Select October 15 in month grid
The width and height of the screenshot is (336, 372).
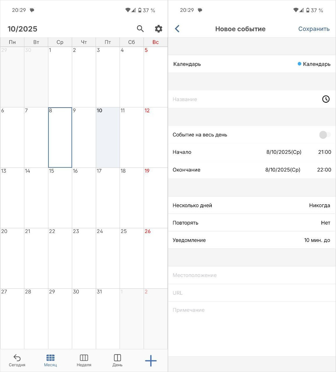pyautogui.click(x=60, y=197)
